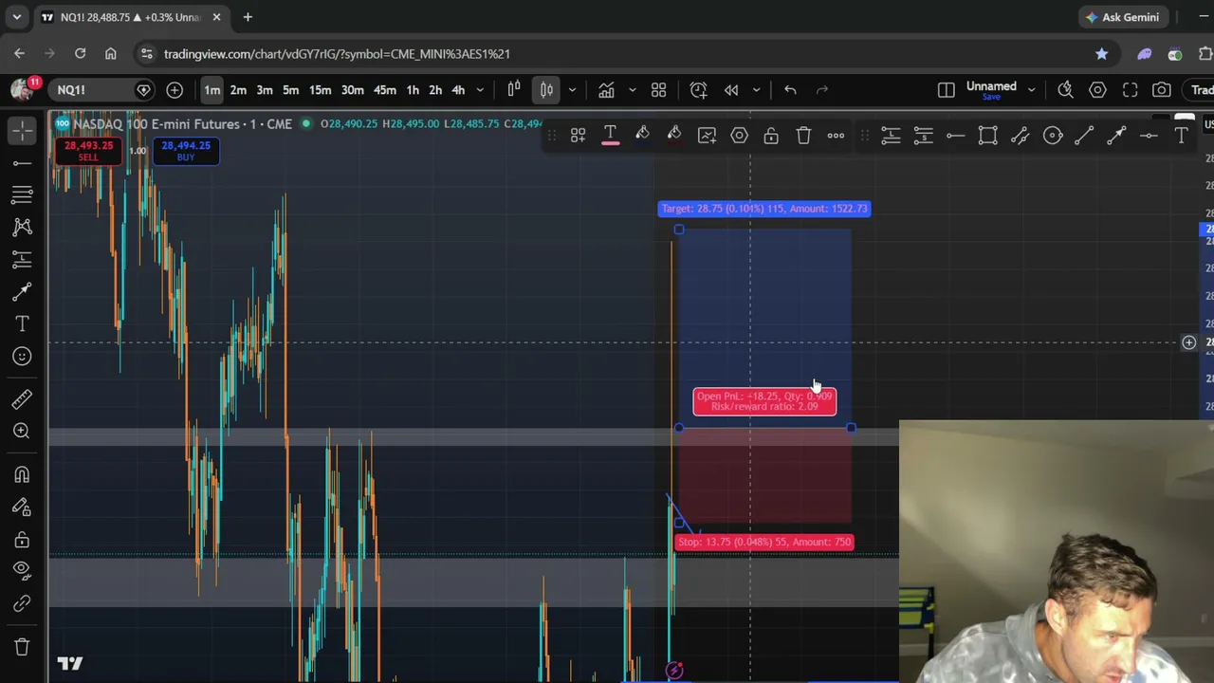Undo the last chart action
The image size is (1214, 683).
790,90
